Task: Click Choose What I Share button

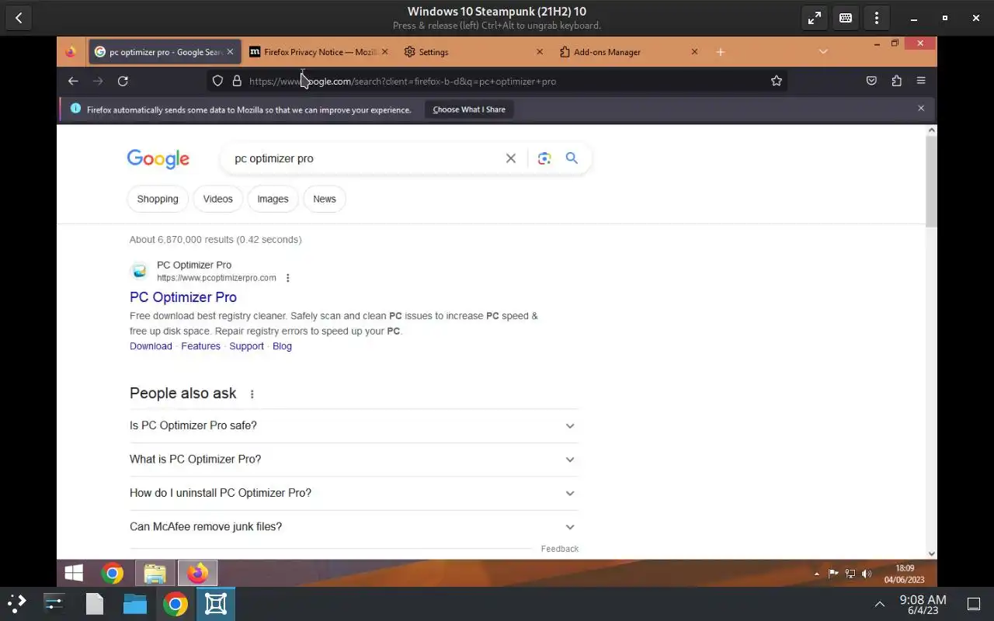Action: click(x=469, y=109)
